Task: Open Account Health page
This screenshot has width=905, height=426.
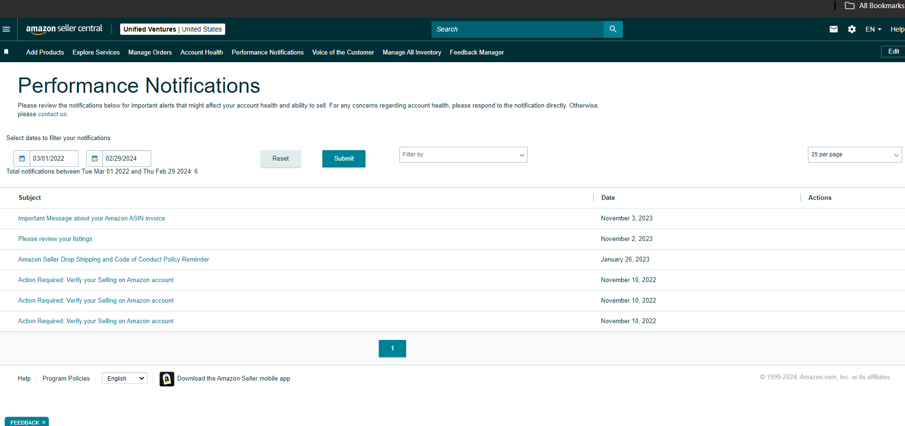Action: pyautogui.click(x=201, y=52)
